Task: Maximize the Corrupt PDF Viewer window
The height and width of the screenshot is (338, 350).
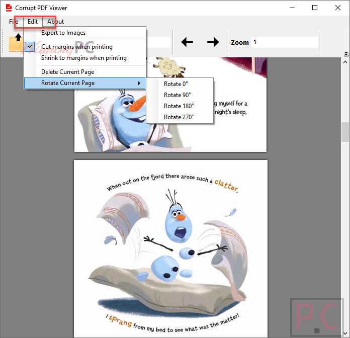Action: [315, 8]
